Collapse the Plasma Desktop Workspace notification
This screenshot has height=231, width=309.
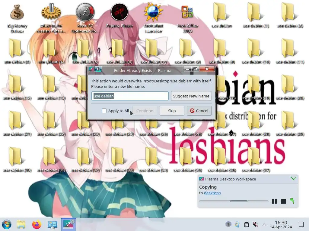[293, 179]
